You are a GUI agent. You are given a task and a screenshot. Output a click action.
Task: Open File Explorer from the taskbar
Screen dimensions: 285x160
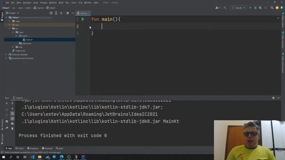[x=40, y=157]
